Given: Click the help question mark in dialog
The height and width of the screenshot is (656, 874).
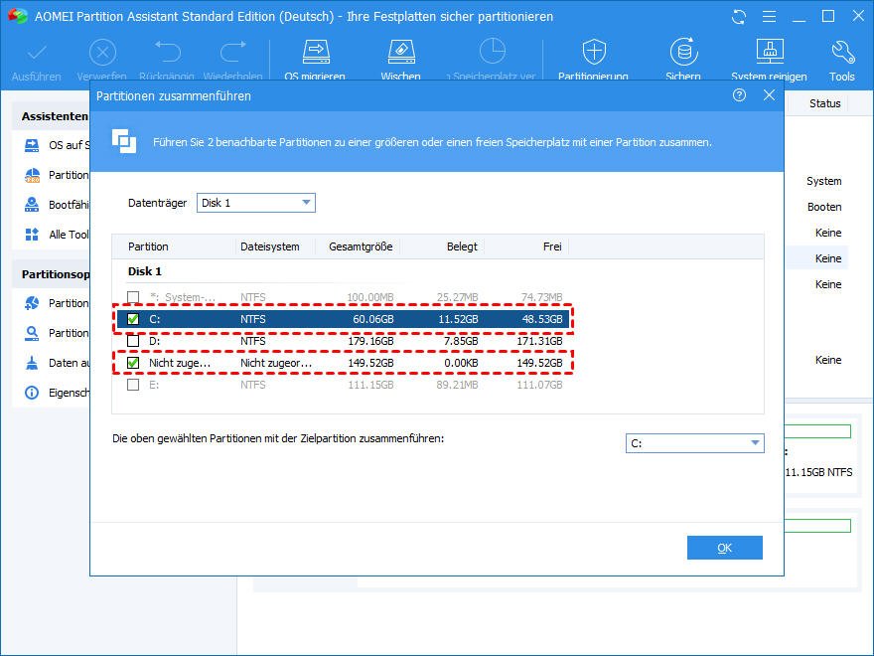Looking at the screenshot, I should click(x=739, y=95).
